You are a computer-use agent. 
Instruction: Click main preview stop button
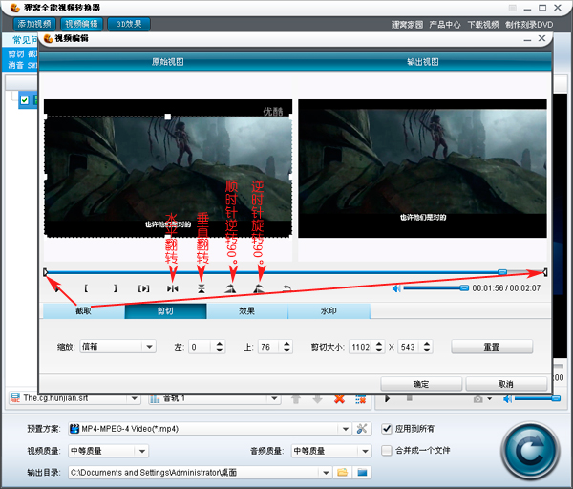coord(410,398)
